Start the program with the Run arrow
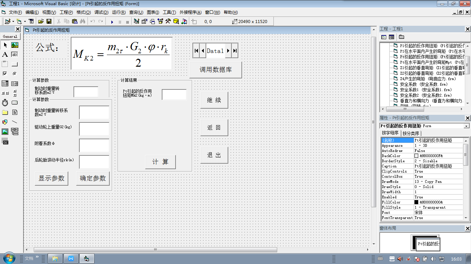This screenshot has height=264, width=471. [112, 22]
